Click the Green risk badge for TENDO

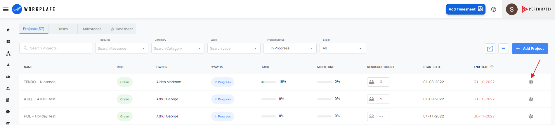(x=125, y=82)
